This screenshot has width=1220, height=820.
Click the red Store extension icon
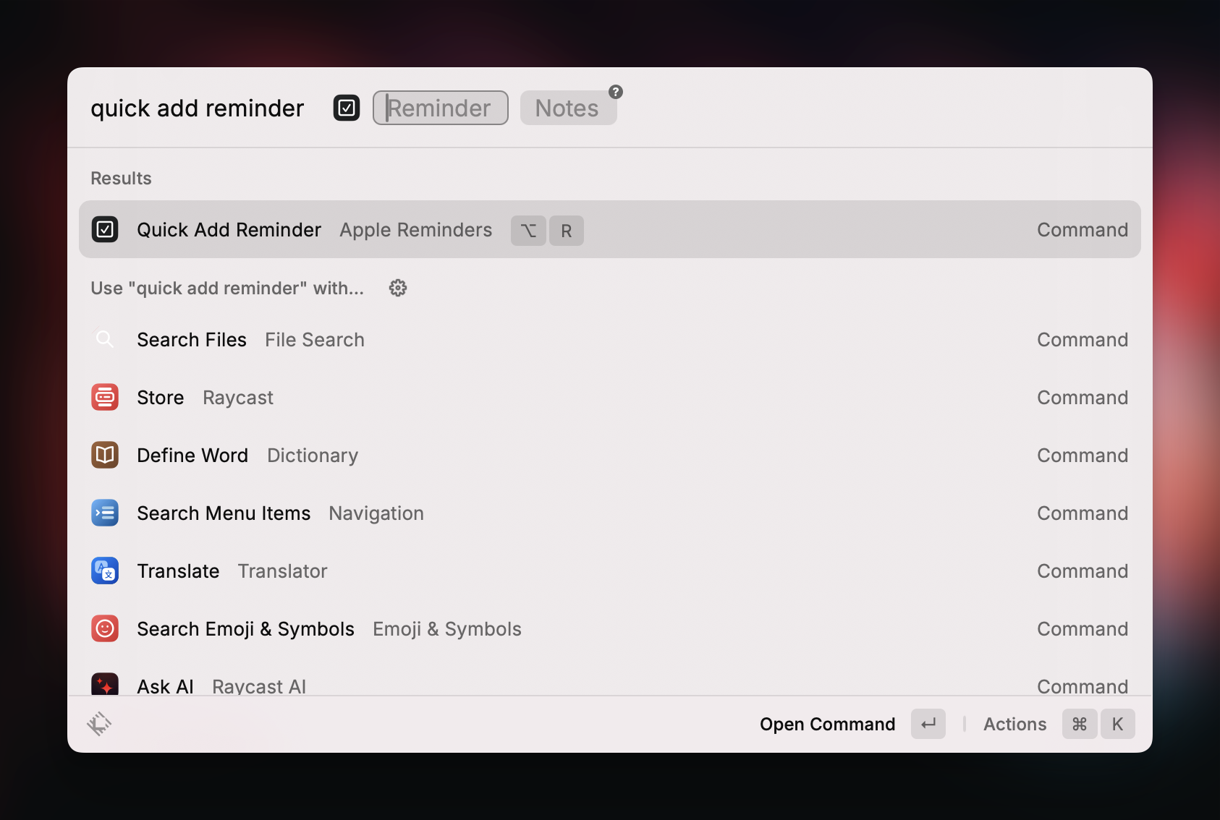point(105,397)
